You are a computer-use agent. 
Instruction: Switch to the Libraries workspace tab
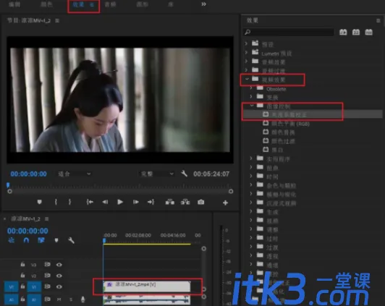coord(170,4)
